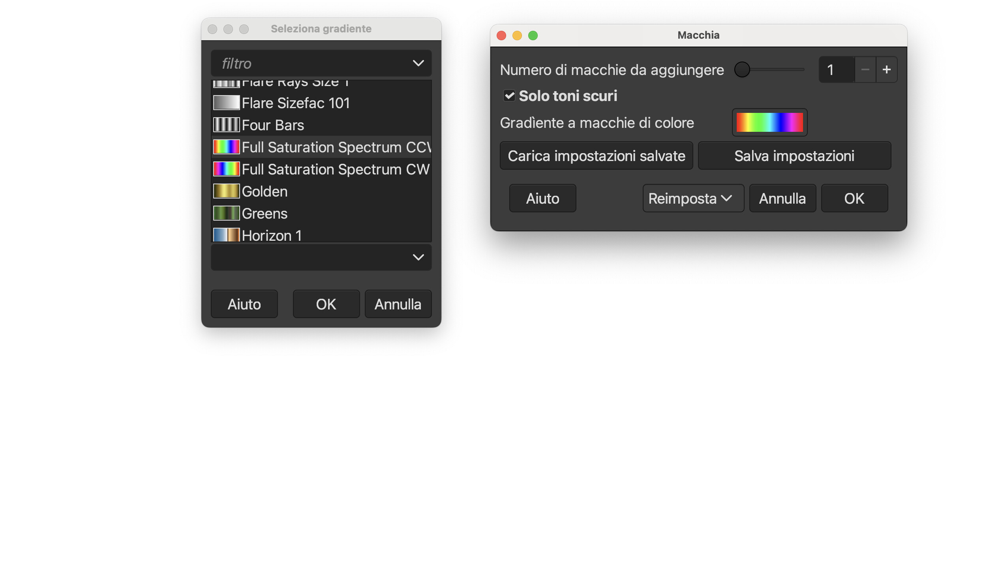The height and width of the screenshot is (562, 1002).
Task: Open the Reimposta dropdown menu
Action: [693, 199]
